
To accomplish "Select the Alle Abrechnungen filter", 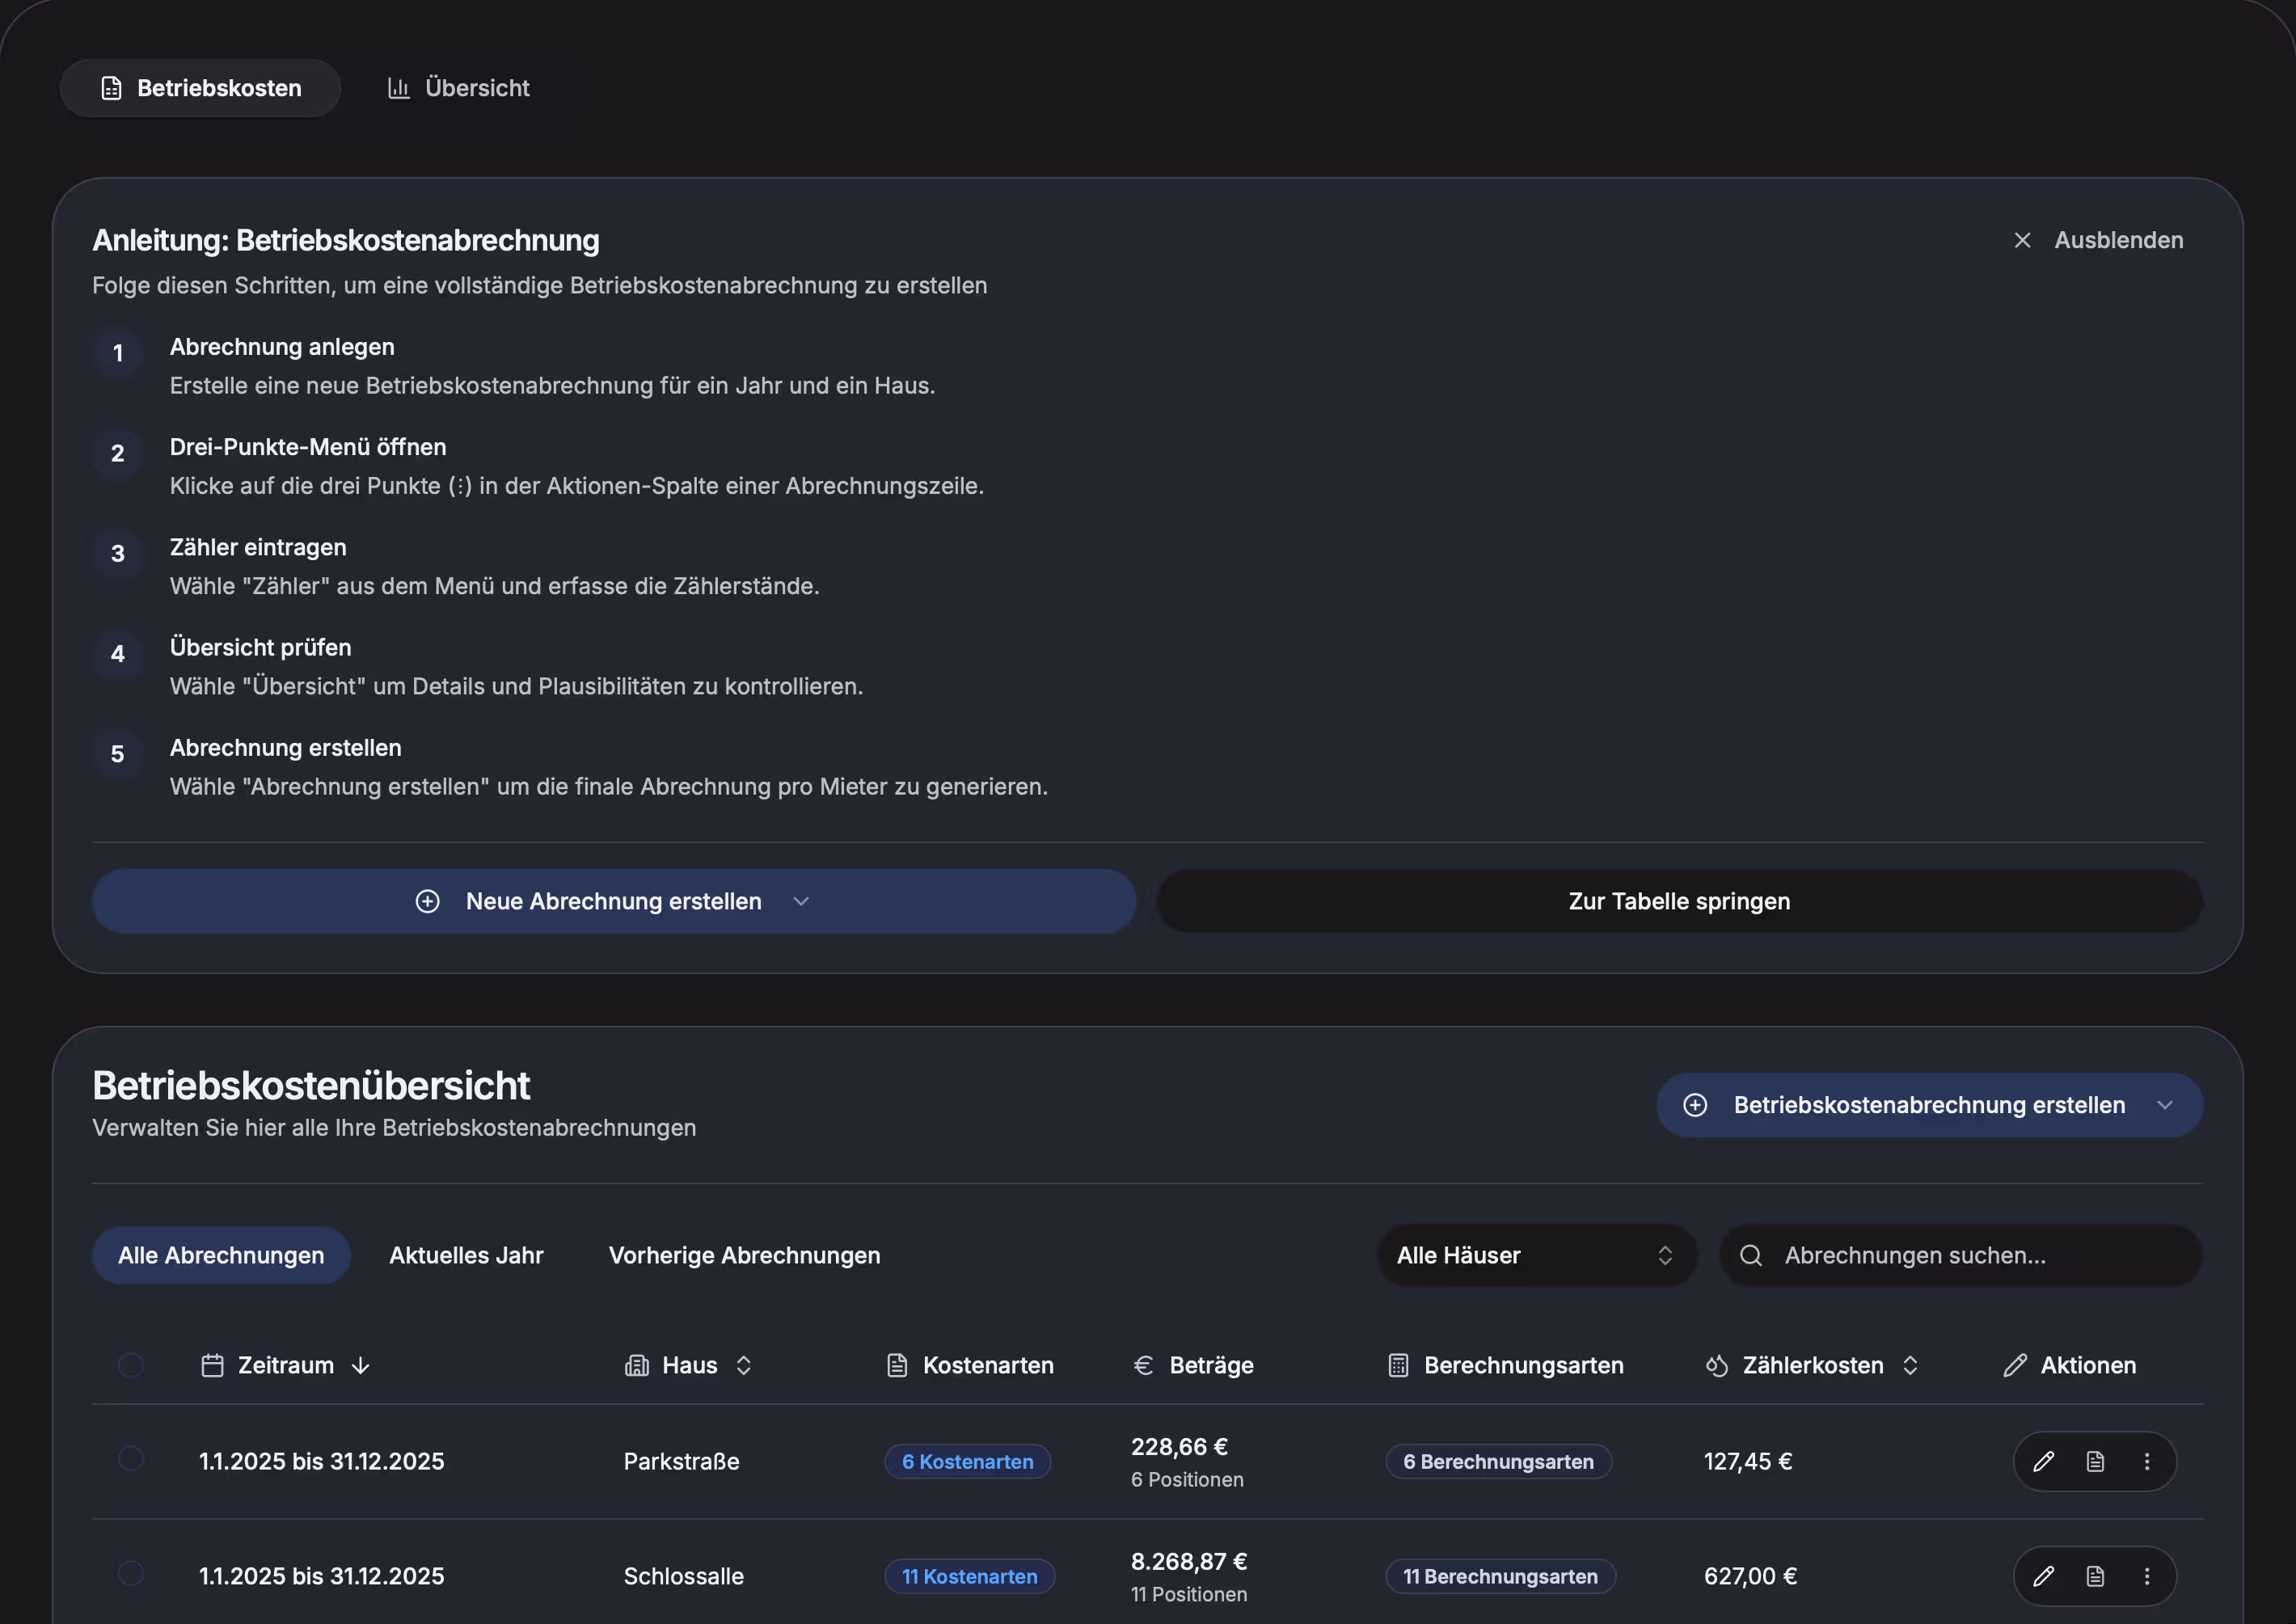I will click(x=221, y=1255).
